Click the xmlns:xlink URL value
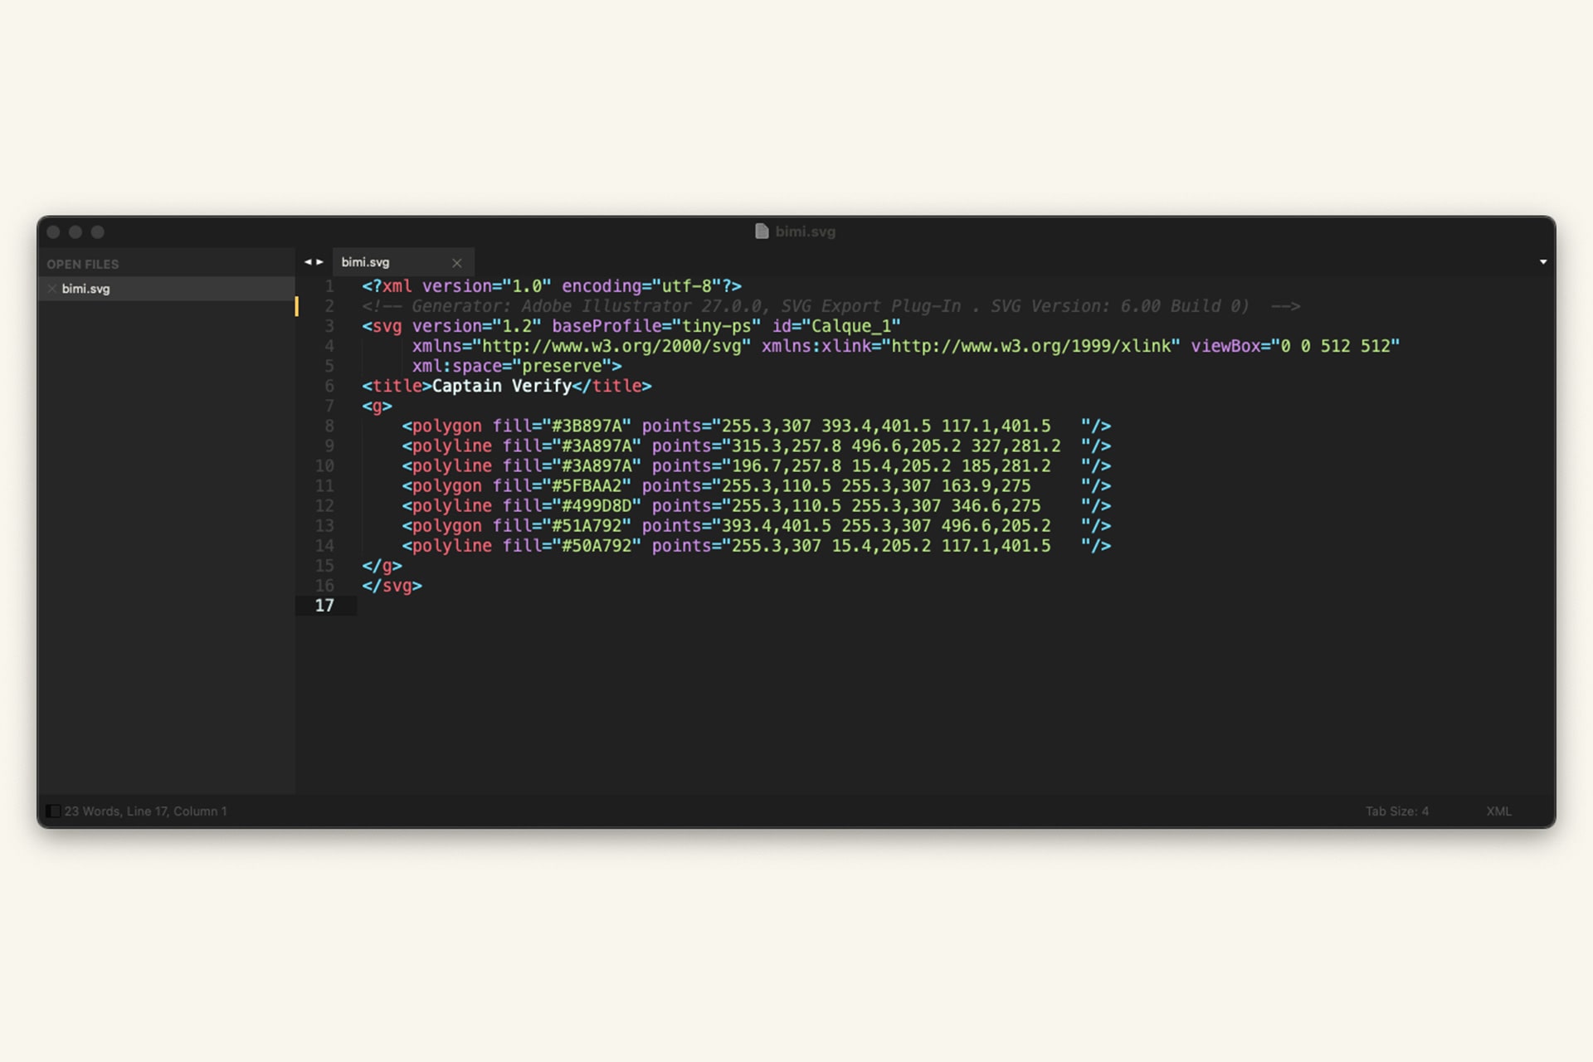Image resolution: width=1593 pixels, height=1062 pixels. click(x=1031, y=346)
